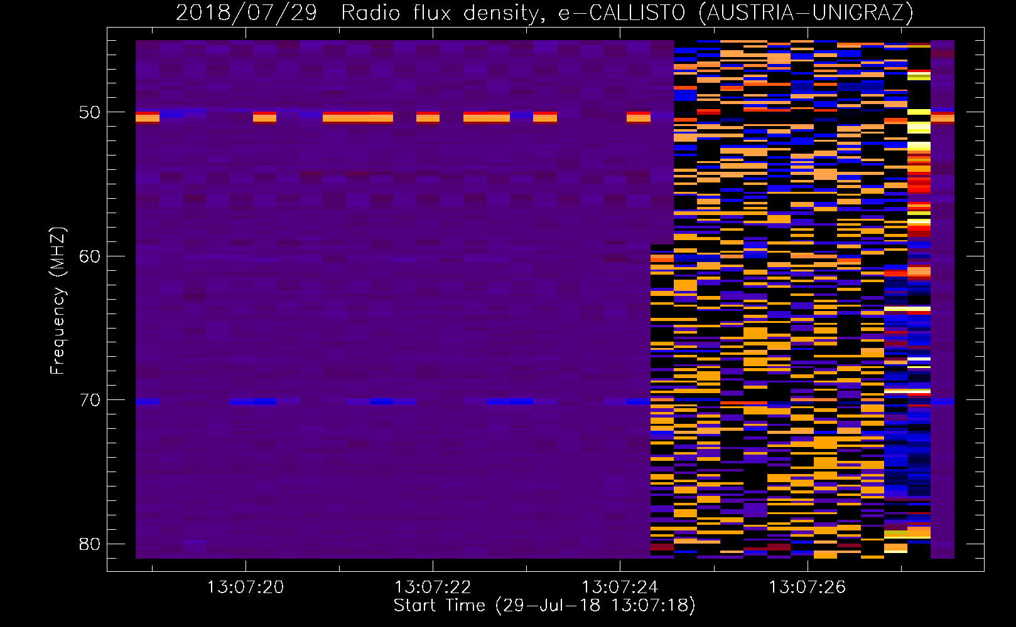Click the time tick label "13:07:24"
The width and height of the screenshot is (1016, 627).
(620, 587)
